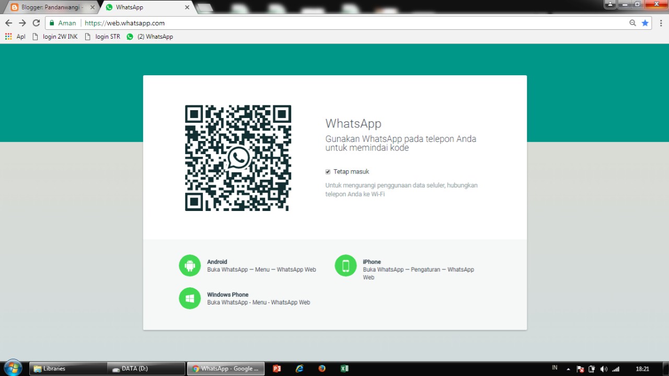The image size is (669, 376).
Task: Switch to the Blogger Pandanwangi tab
Action: point(51,7)
